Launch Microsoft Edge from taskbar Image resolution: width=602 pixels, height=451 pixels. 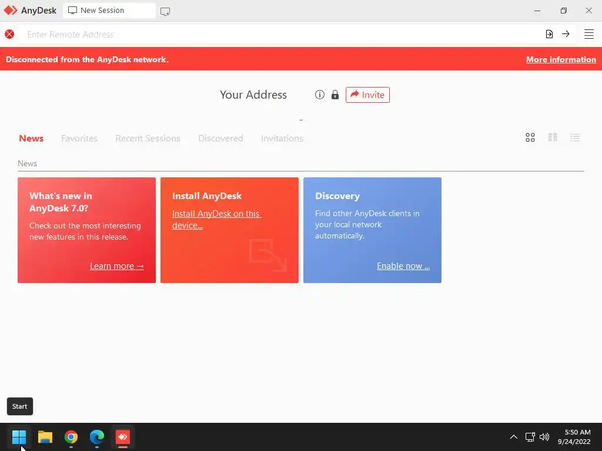pos(97,436)
